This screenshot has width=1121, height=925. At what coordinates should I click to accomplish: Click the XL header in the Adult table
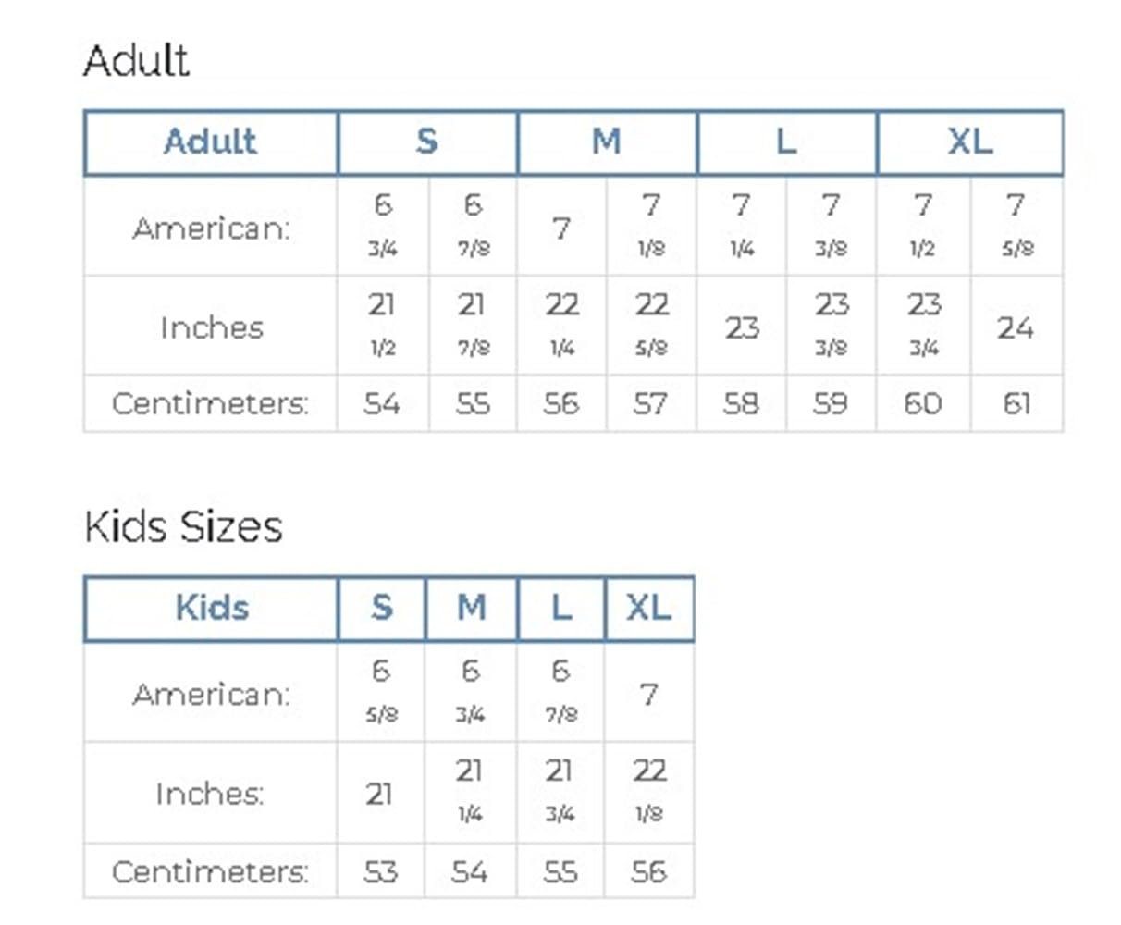[969, 142]
